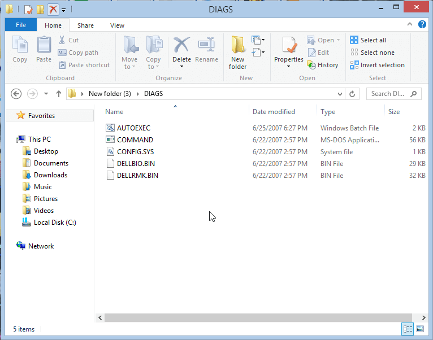Go Up one folder level

coord(59,94)
